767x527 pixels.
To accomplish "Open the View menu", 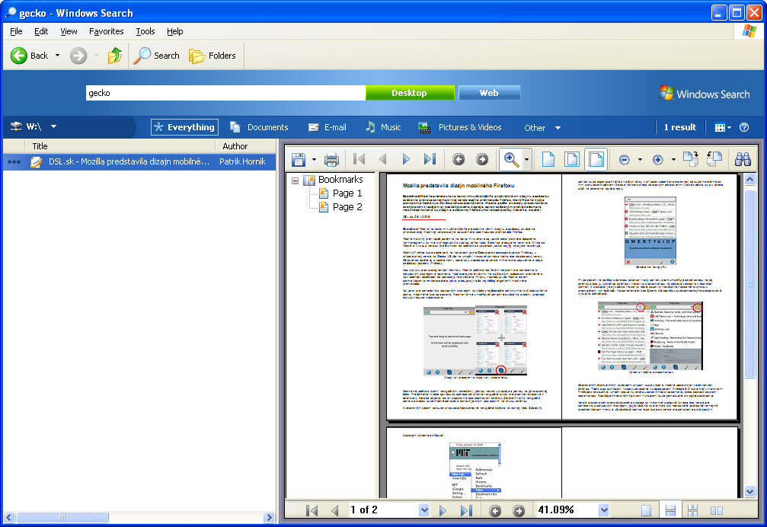I will click(x=69, y=31).
